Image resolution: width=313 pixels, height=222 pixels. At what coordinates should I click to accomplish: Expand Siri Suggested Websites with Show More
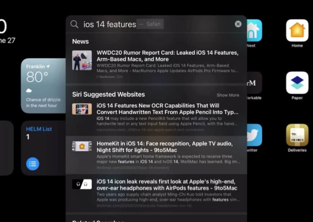click(x=228, y=95)
